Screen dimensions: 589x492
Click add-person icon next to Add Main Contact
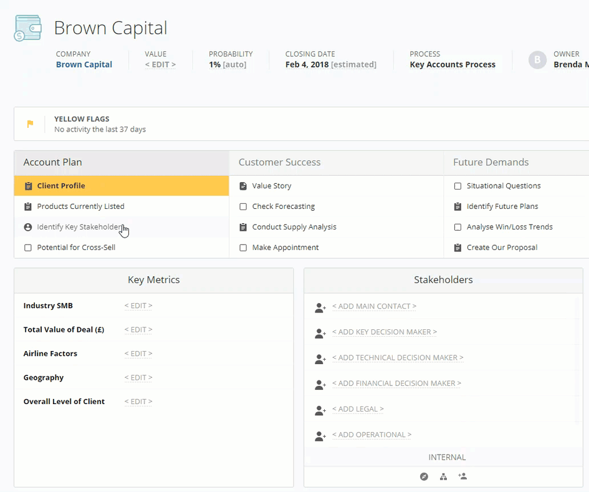320,307
